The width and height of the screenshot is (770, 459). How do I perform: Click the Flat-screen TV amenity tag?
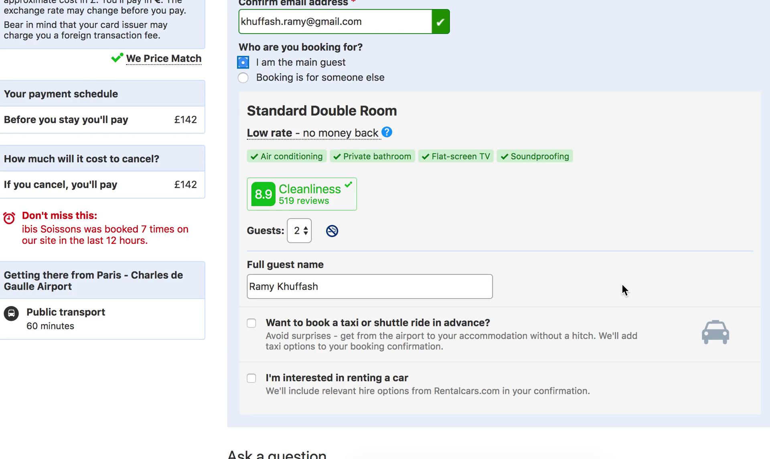click(456, 156)
